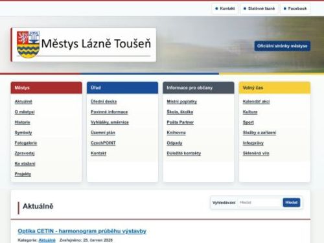Open Vyhlášky, směrnice link
324x243 pixels.
click(110, 122)
